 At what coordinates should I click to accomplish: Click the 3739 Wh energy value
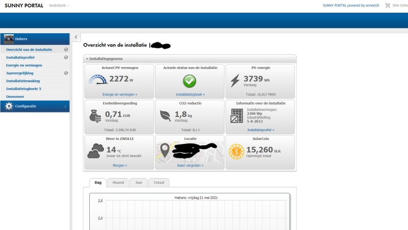tap(257, 79)
